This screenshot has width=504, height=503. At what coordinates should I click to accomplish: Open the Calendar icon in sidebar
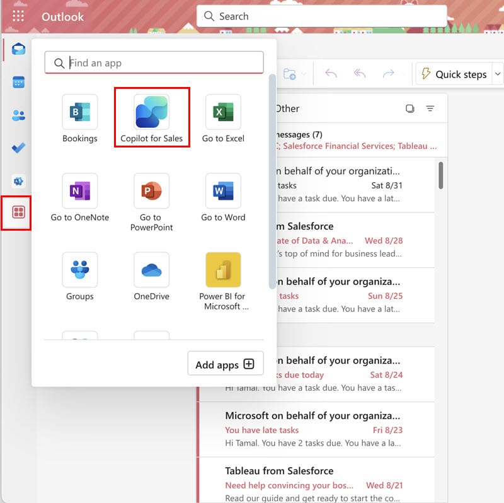[18, 83]
